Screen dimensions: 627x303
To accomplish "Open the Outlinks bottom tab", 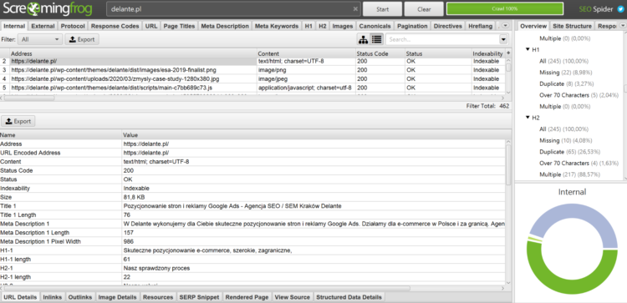I will 80,297.
